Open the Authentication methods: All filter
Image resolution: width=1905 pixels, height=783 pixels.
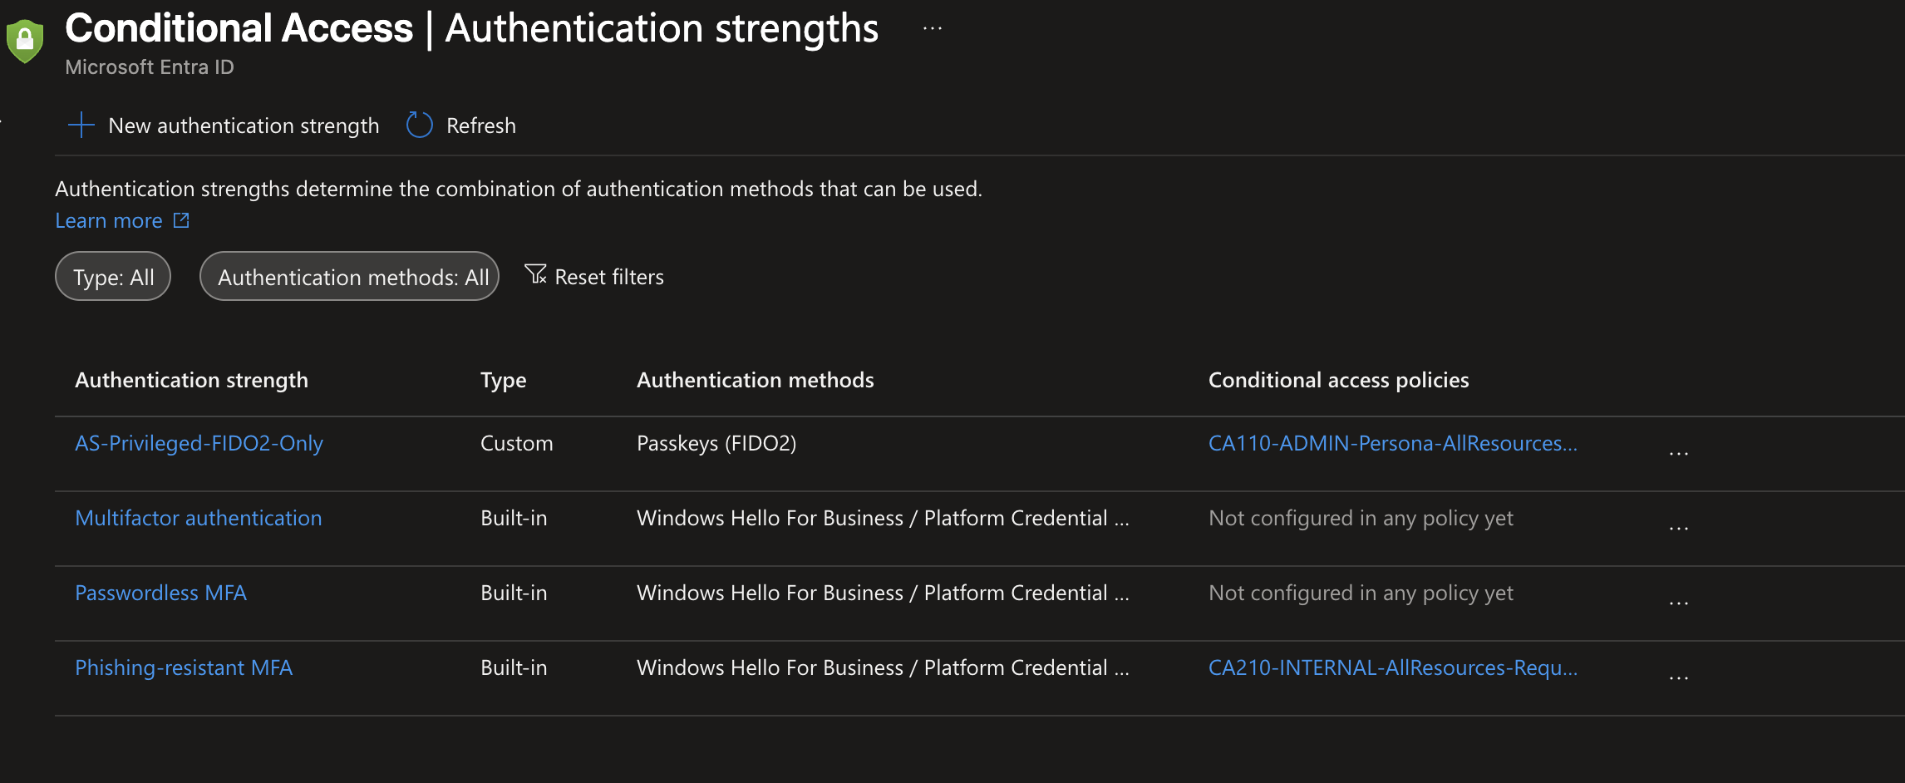pos(349,276)
